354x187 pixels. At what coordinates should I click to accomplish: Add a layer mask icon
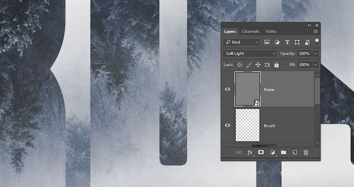click(x=261, y=152)
